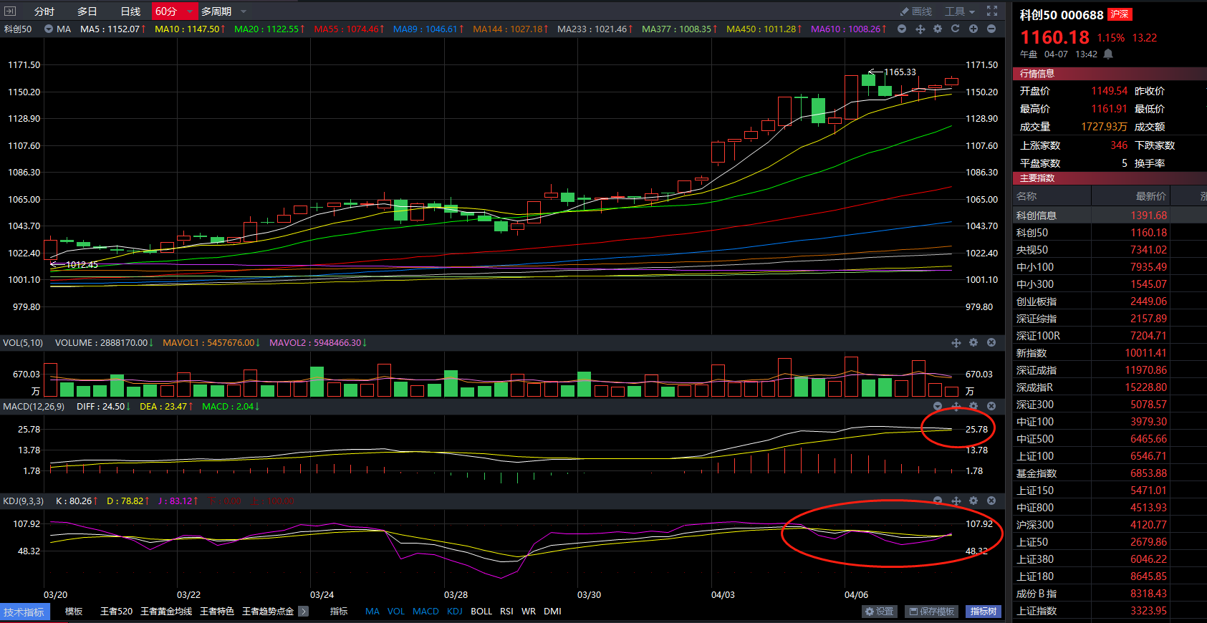1207x623 pixels.
Task: Click the fullscreen expand icon at top right
Action: tap(992, 11)
